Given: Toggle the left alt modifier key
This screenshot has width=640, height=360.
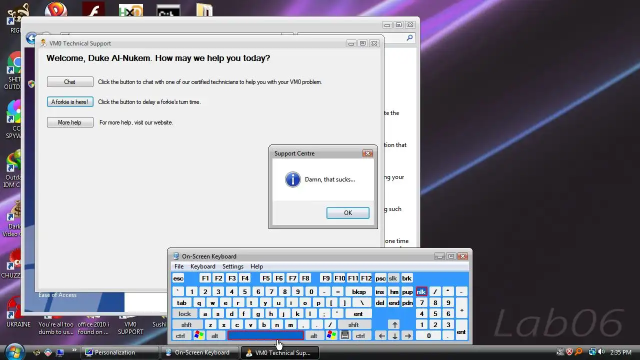Looking at the screenshot, I should click(x=215, y=335).
